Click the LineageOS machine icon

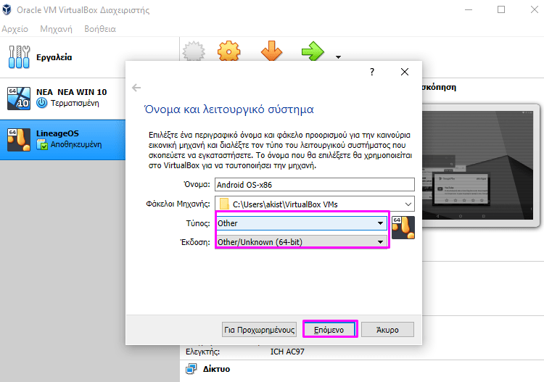click(19, 140)
